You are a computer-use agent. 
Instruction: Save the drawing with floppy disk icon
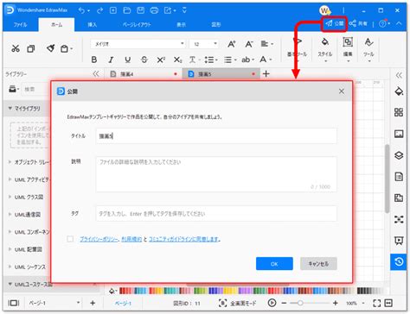(140, 10)
